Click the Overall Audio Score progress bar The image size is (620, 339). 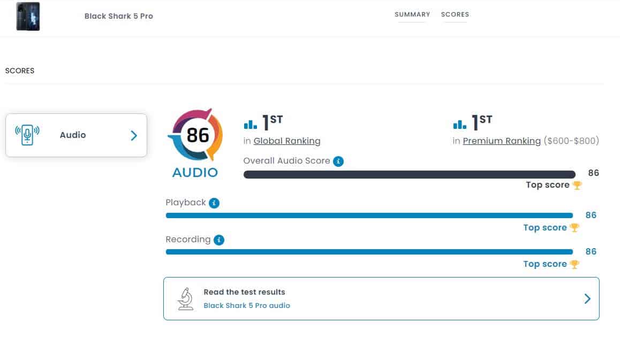coord(409,175)
